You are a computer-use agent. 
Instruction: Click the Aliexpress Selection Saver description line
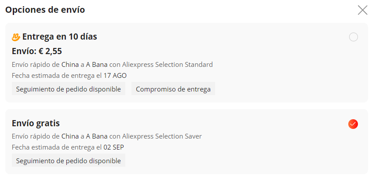pos(107,136)
